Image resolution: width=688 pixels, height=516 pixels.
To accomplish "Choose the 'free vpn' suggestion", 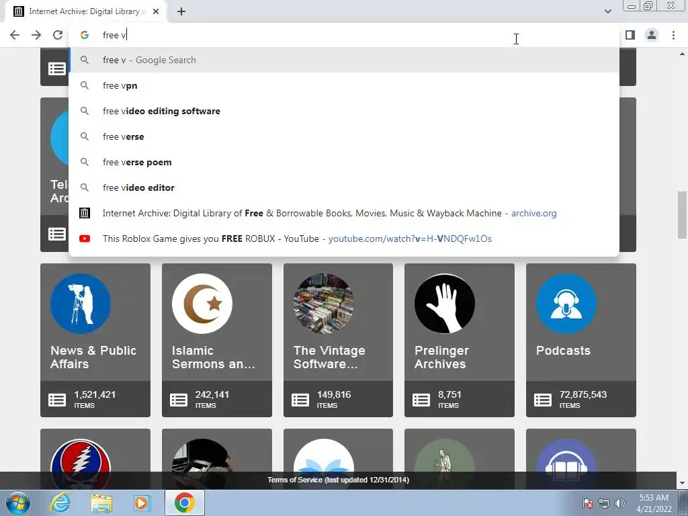I will (x=344, y=85).
